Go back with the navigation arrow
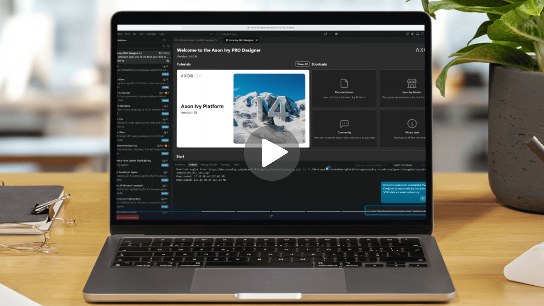The width and height of the screenshot is (544, 306). pyautogui.click(x=211, y=34)
